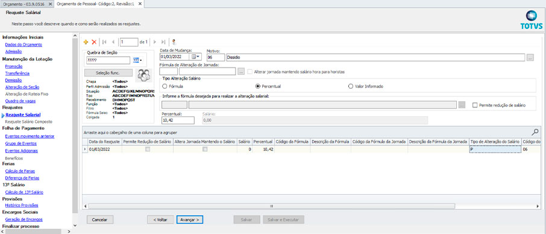Enable Permite redução de salário checkbox

click(x=475, y=105)
